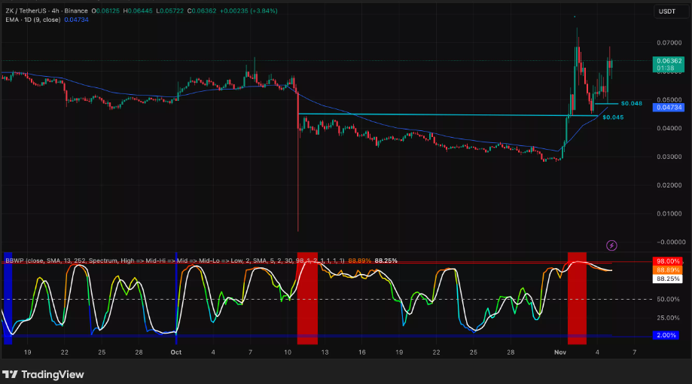Click the 50.00% level on BBWP scale
Screen dimensions: 692x384
(669, 299)
